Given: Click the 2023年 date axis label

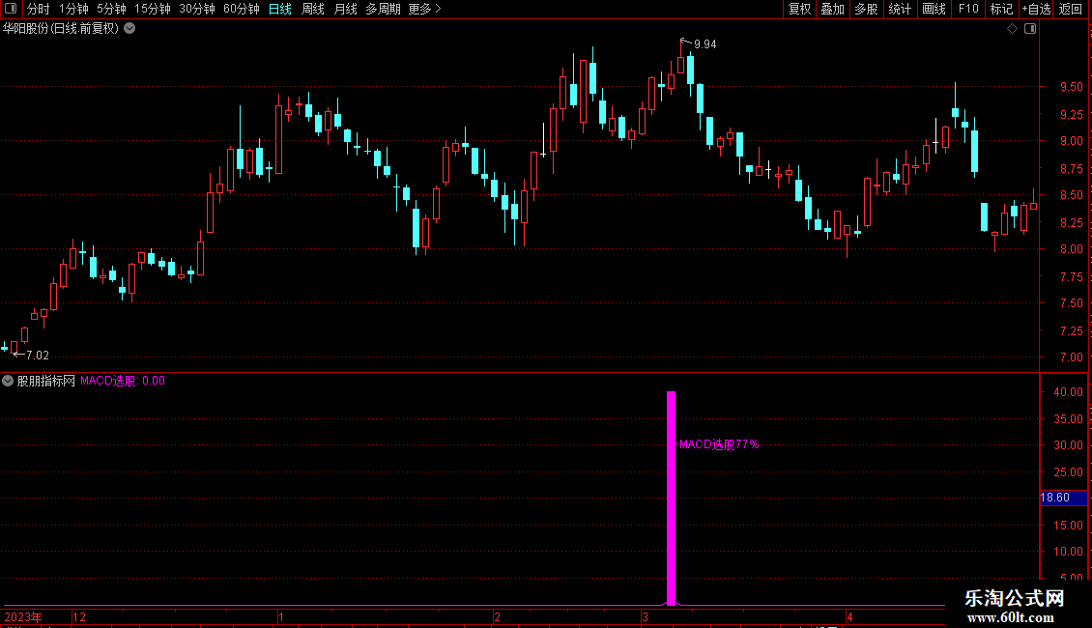Looking at the screenshot, I should pyautogui.click(x=23, y=616).
